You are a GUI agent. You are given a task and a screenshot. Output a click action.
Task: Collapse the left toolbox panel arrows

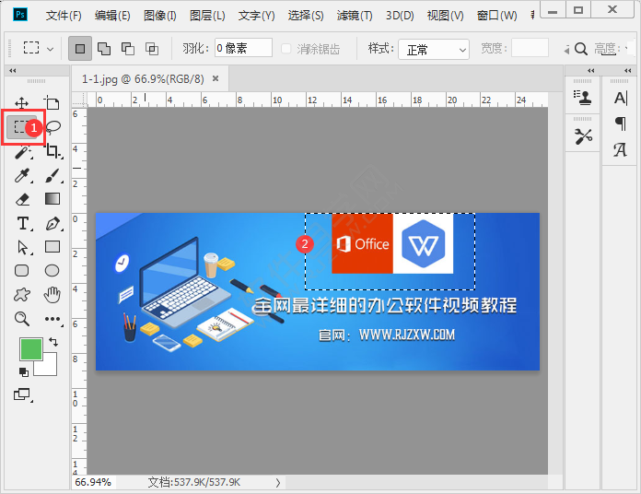coord(13,71)
